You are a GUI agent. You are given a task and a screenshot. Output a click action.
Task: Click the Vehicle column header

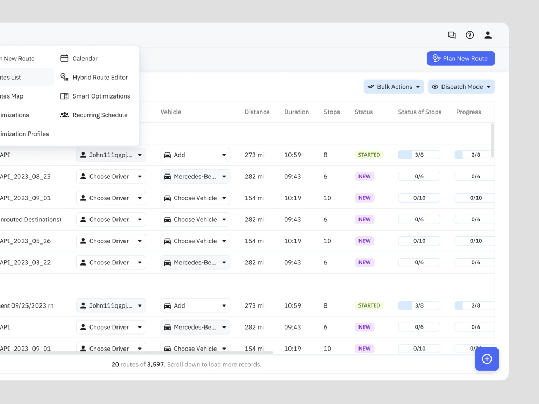coord(170,112)
